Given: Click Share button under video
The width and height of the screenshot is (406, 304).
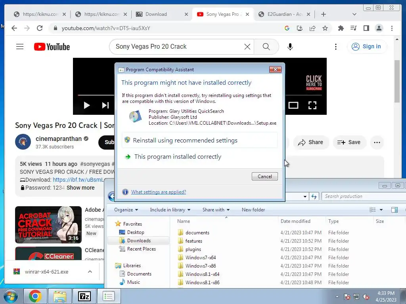Looking at the screenshot, I should [x=311, y=142].
